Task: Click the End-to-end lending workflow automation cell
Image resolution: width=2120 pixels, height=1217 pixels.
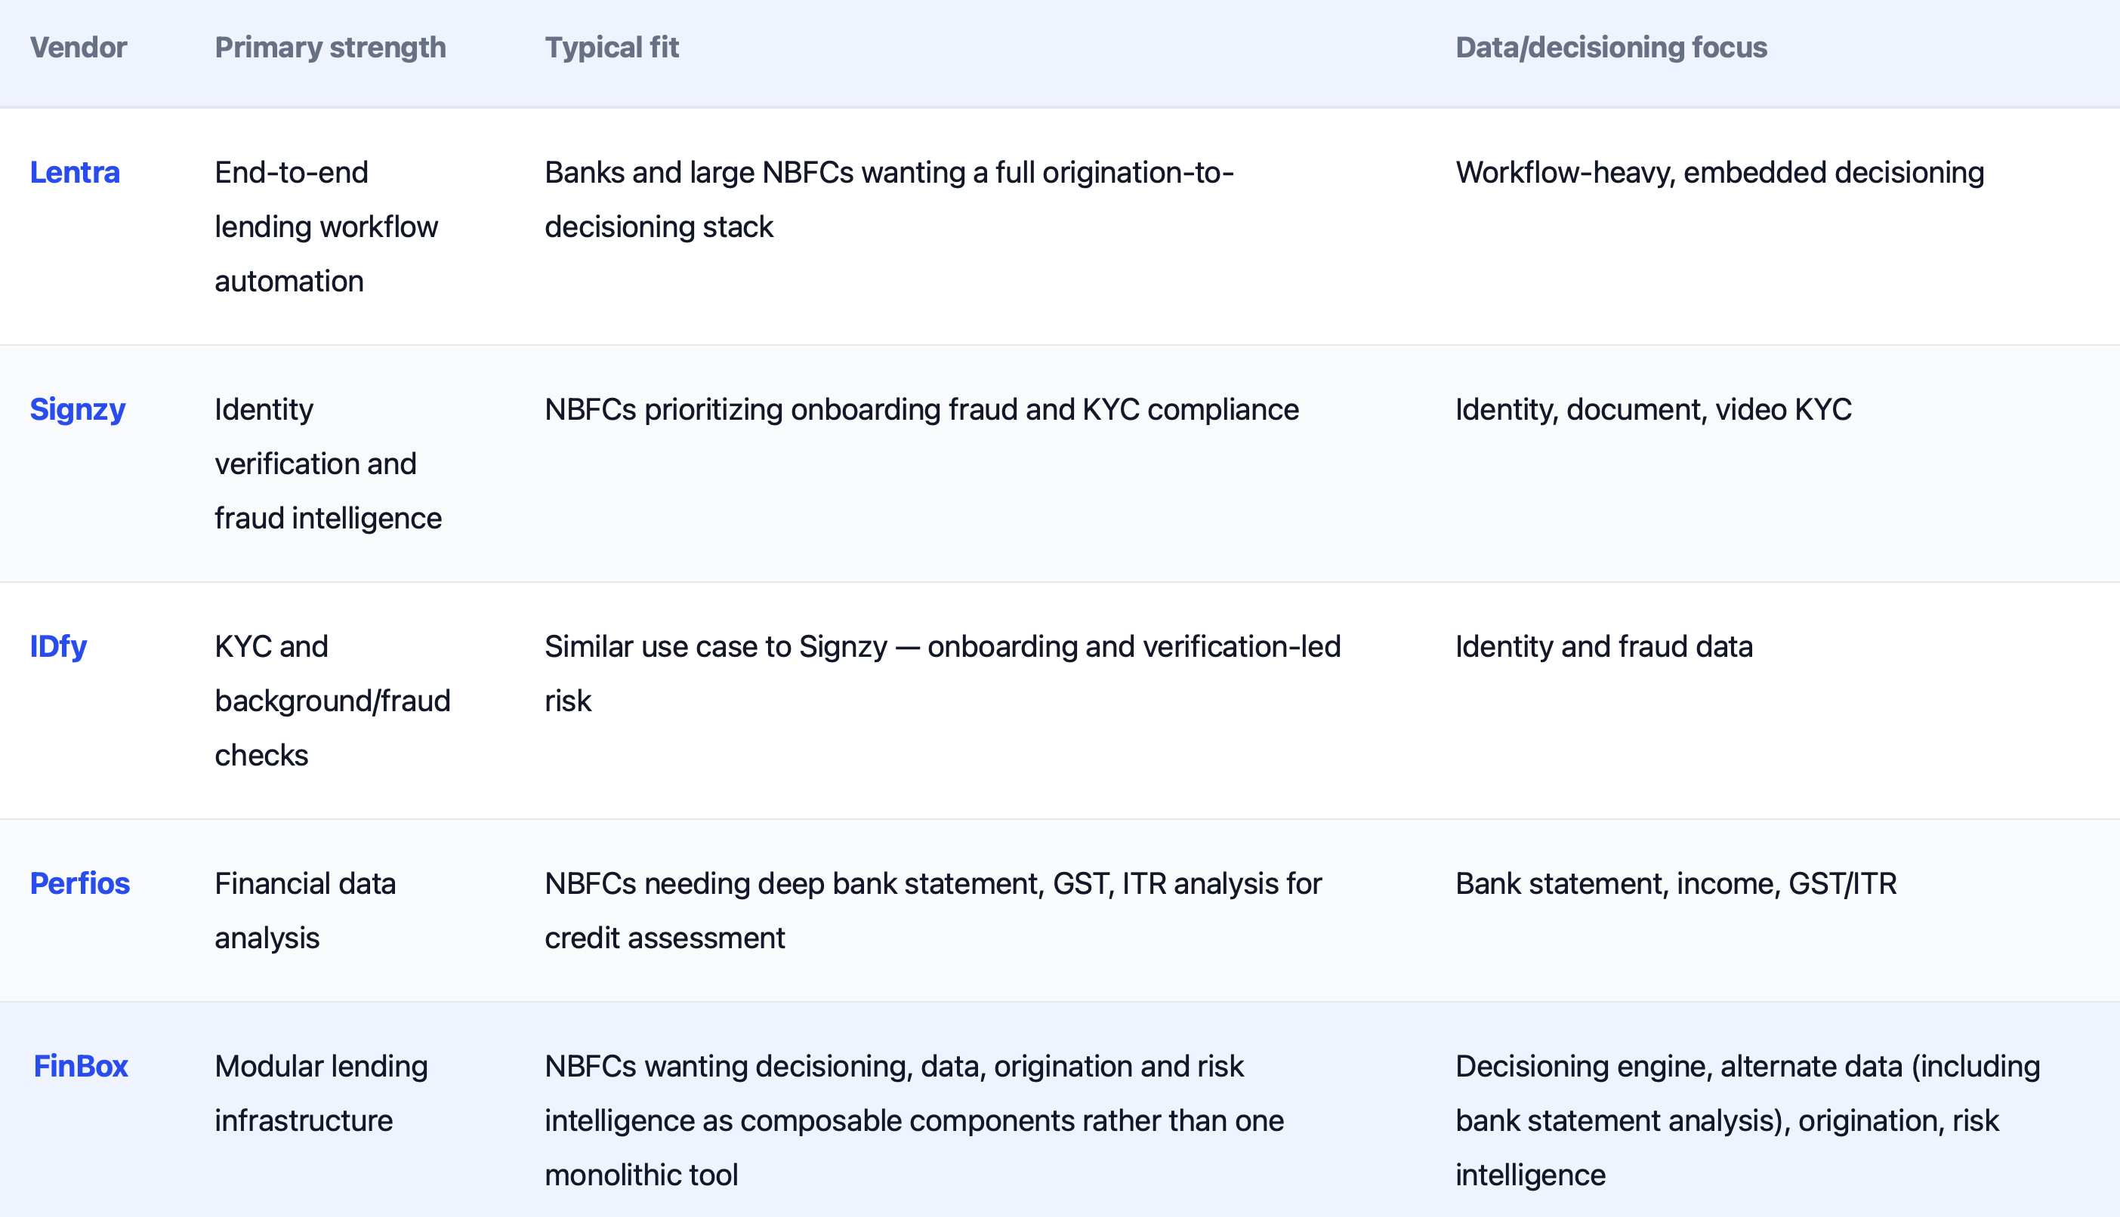Action: (326, 226)
